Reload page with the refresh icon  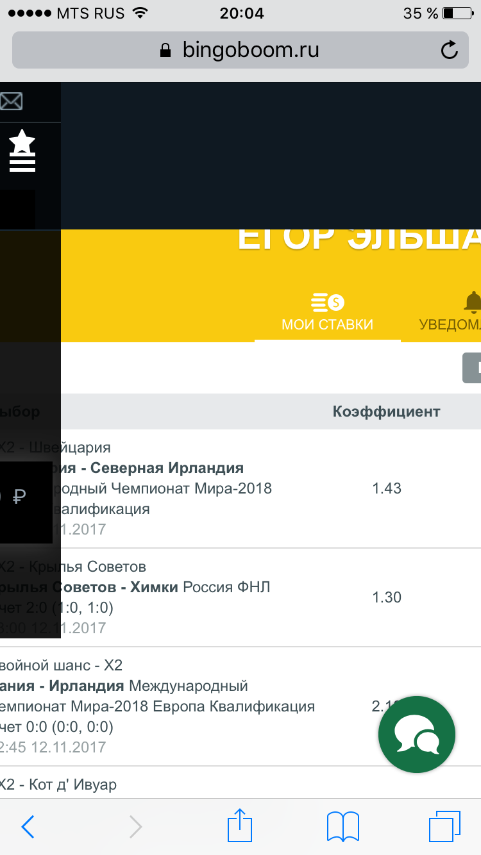[450, 50]
